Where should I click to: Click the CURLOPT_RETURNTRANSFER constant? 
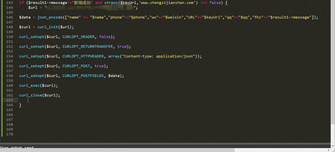pos(87,46)
